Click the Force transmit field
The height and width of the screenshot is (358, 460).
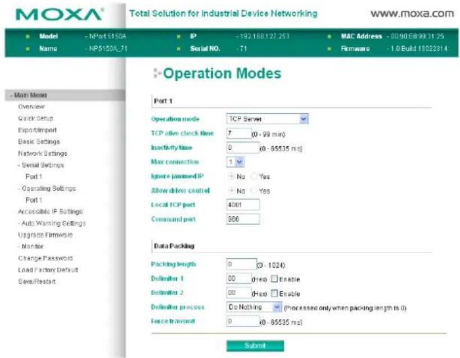tap(243, 322)
